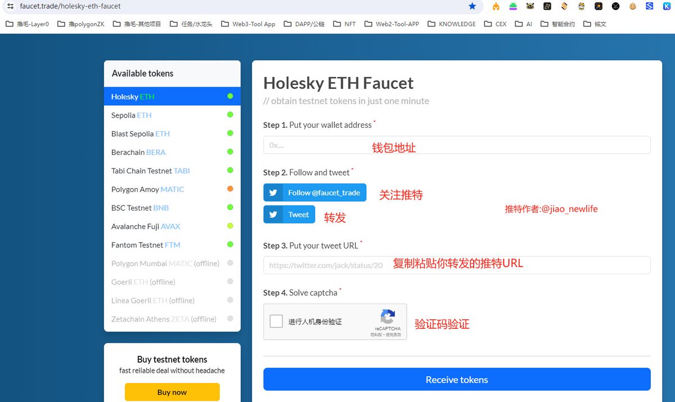This screenshot has width=675, height=402.
Task: Open the Web3-Tool App bookmark folder
Action: click(x=248, y=24)
